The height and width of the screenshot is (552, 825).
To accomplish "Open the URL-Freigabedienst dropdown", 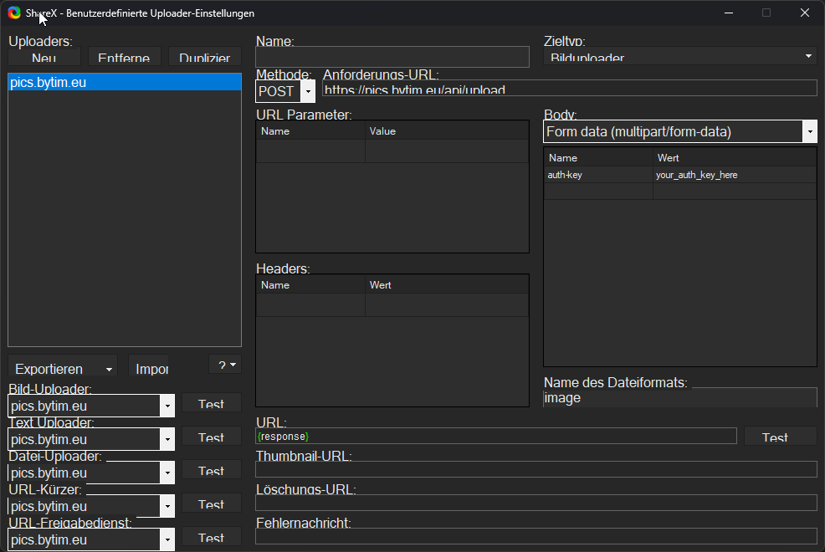I will pos(91,540).
